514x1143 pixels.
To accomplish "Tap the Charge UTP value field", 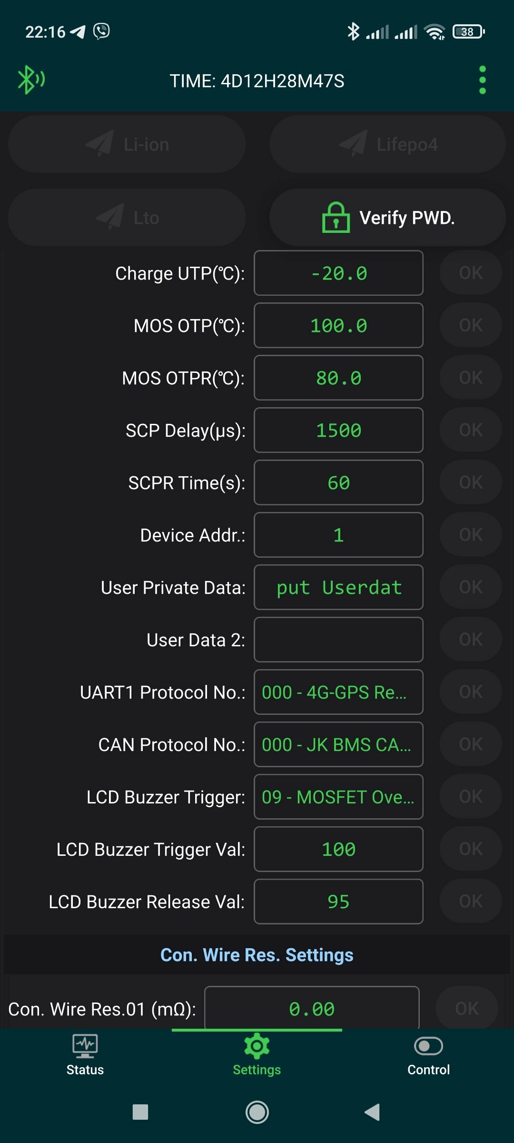I will [338, 273].
